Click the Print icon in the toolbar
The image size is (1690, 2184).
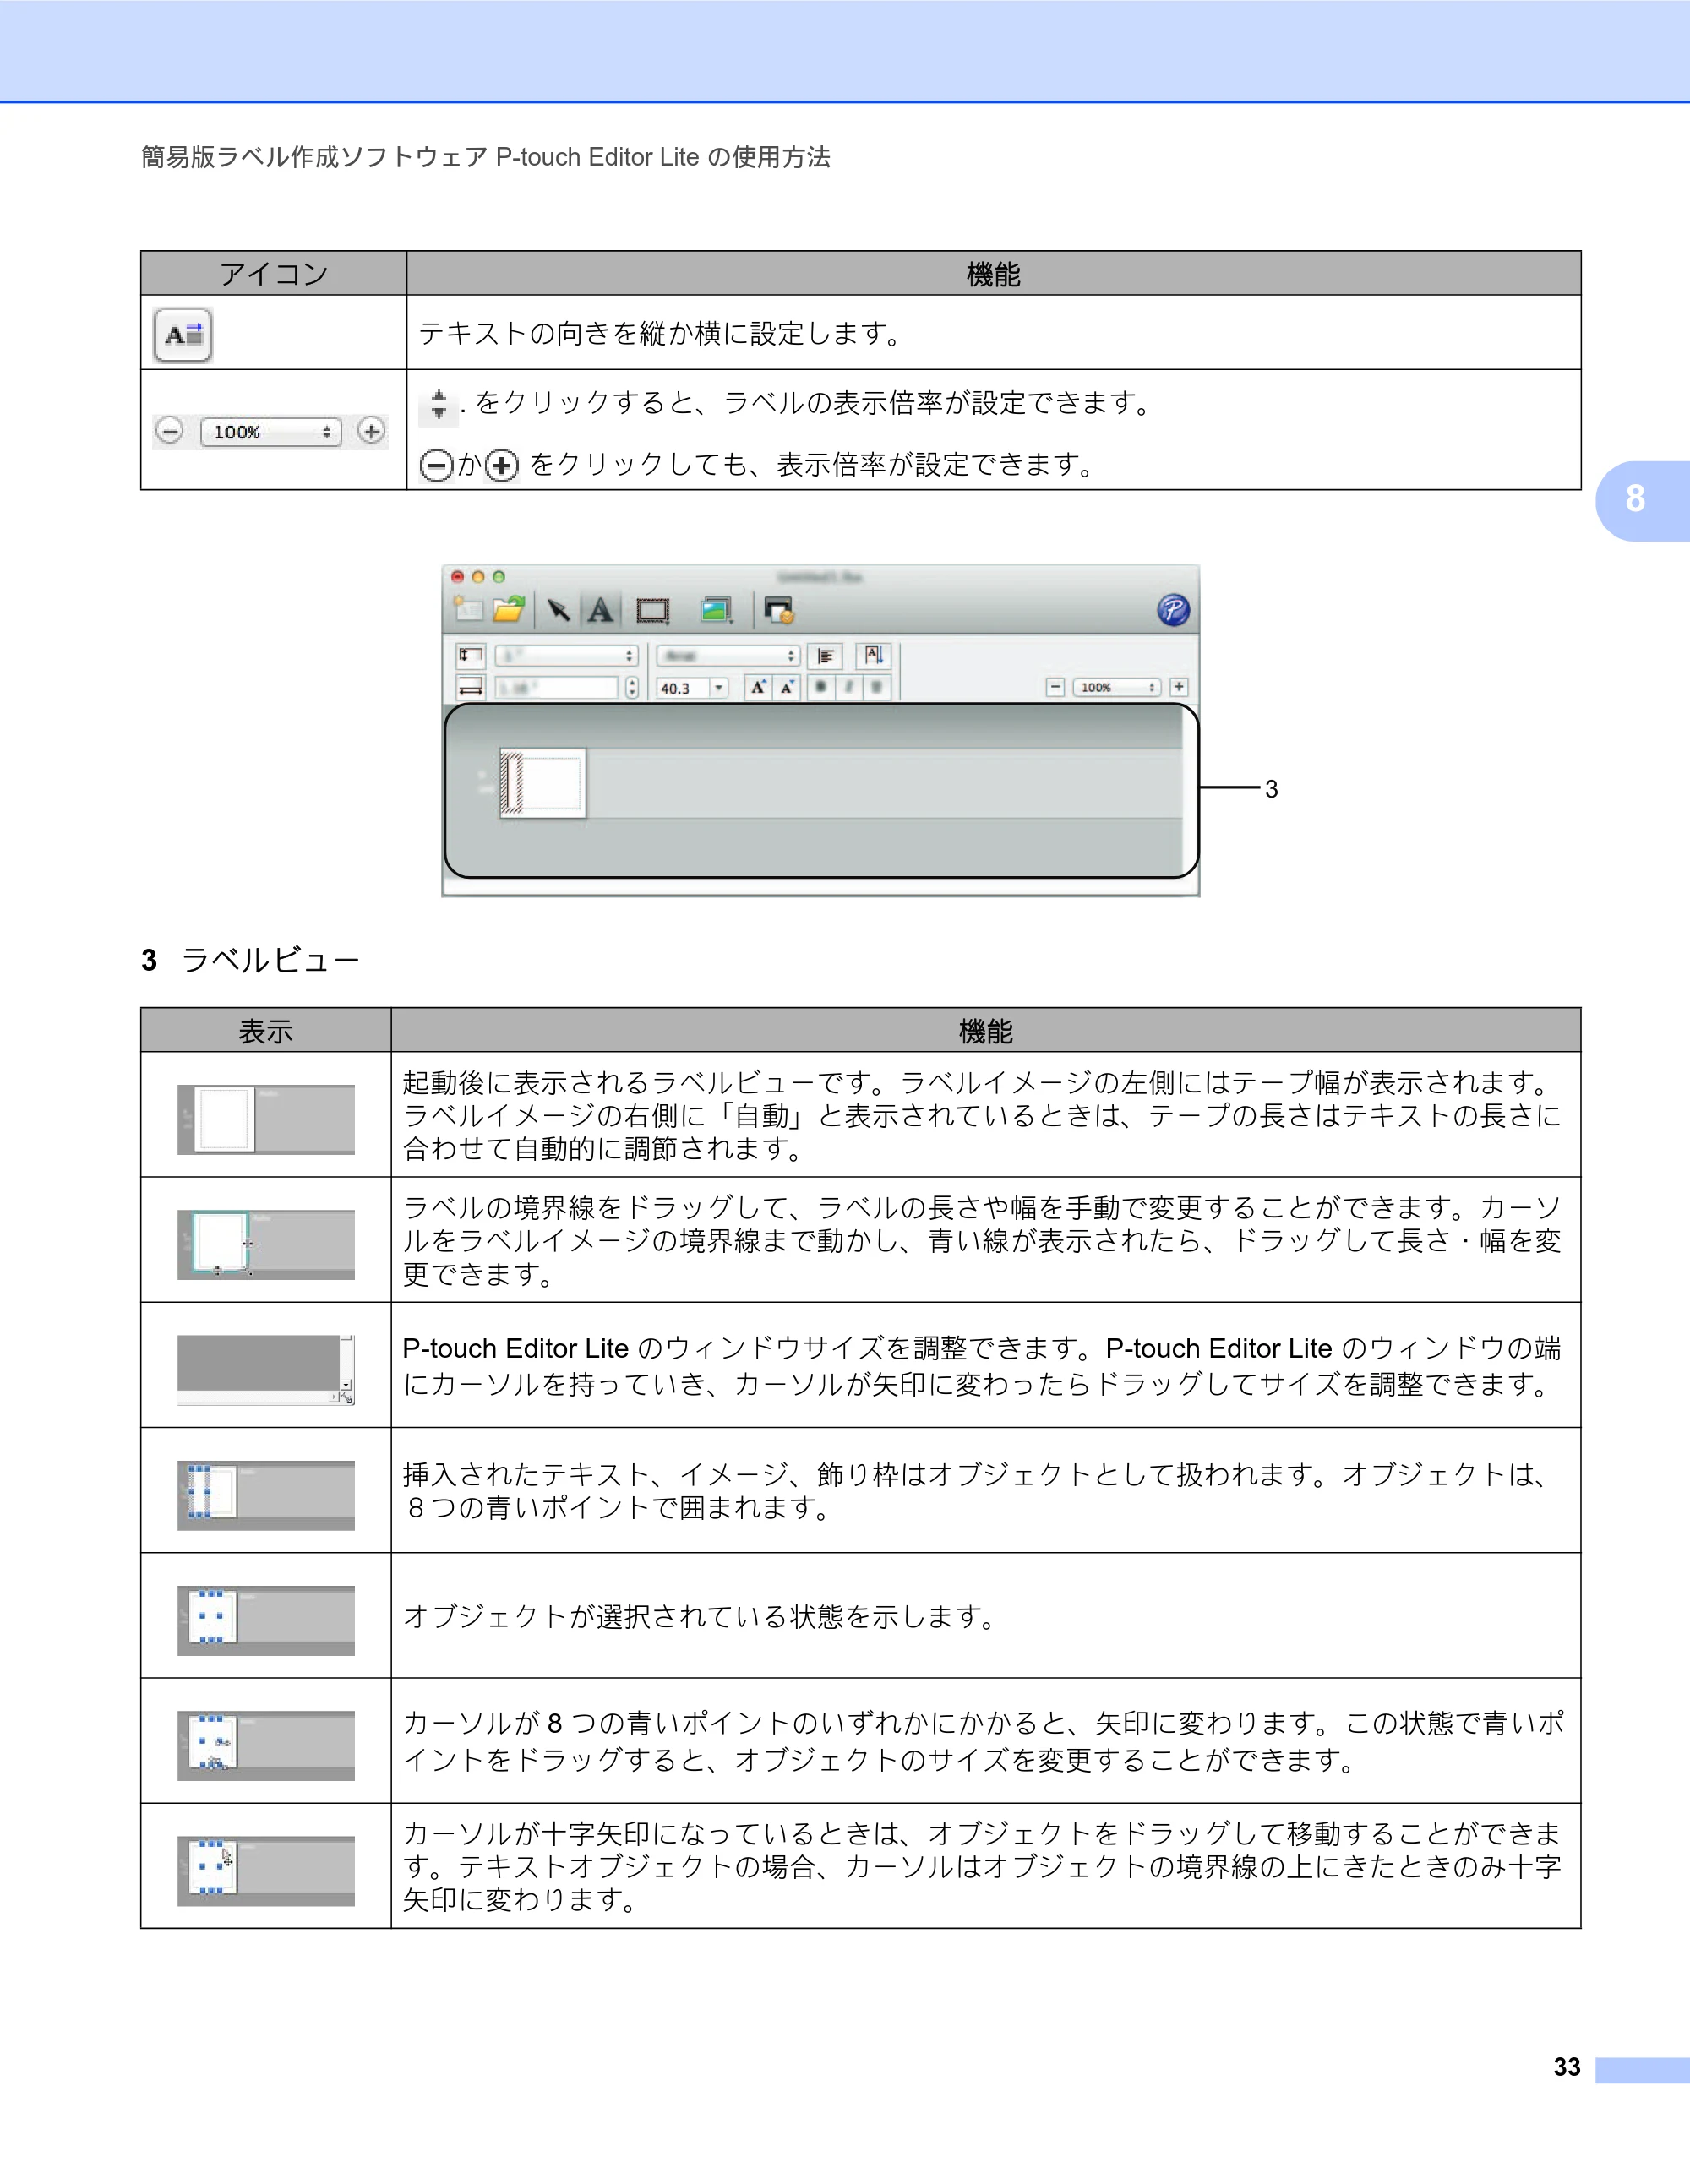click(778, 610)
